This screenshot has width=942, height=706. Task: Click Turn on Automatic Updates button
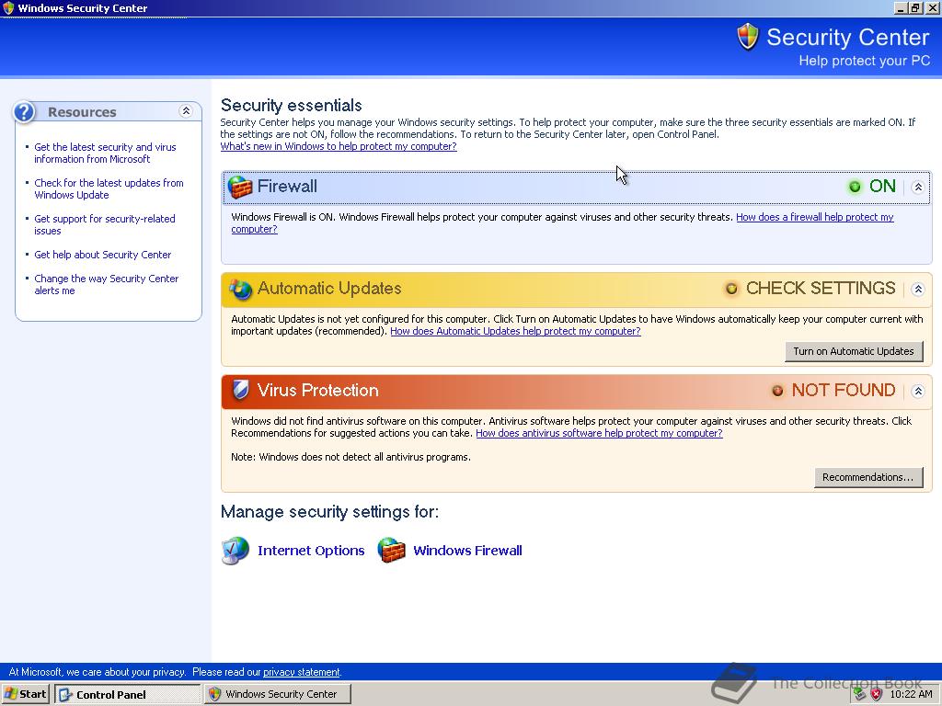pyautogui.click(x=854, y=351)
